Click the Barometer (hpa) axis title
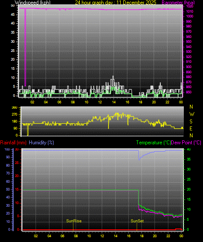The height and width of the screenshot is (242, 203). click(x=178, y=3)
